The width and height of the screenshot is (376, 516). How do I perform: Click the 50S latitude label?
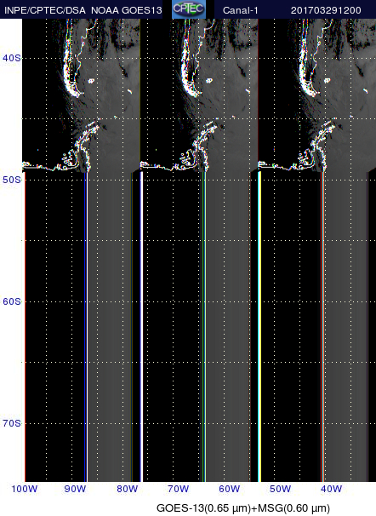12,180
